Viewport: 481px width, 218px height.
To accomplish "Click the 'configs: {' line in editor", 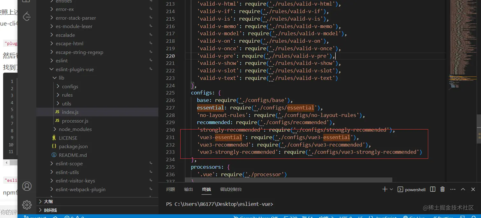I will coord(206,93).
